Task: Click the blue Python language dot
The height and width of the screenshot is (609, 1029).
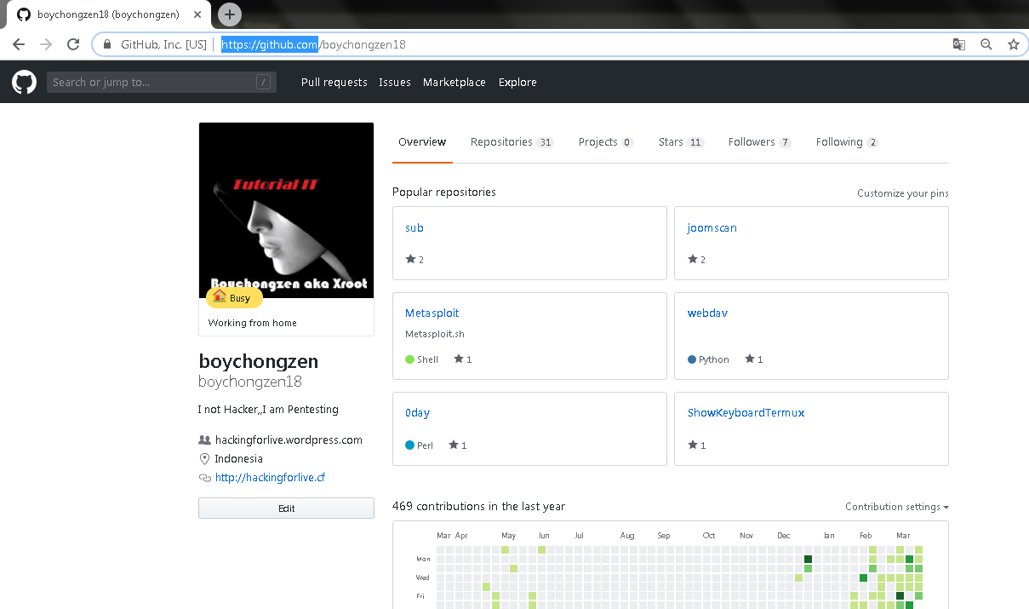Action: click(x=692, y=359)
